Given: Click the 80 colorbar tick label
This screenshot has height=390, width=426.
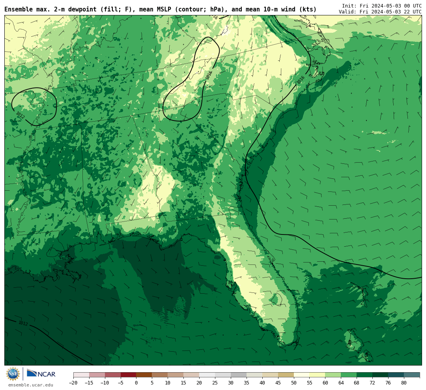Looking at the screenshot, I should (x=404, y=382).
